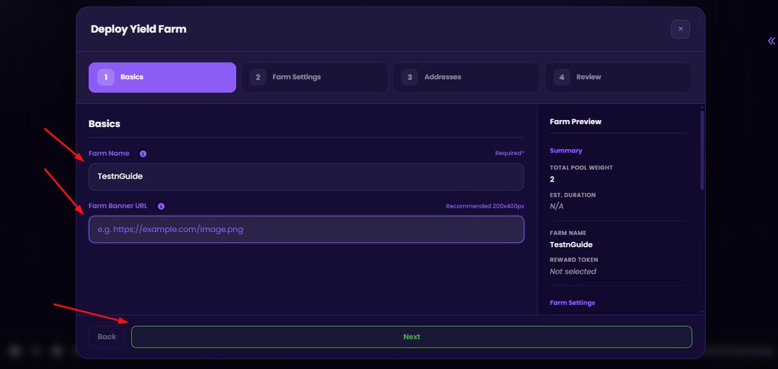Click the Farm Name field label
This screenshot has width=778, height=369.
click(109, 154)
